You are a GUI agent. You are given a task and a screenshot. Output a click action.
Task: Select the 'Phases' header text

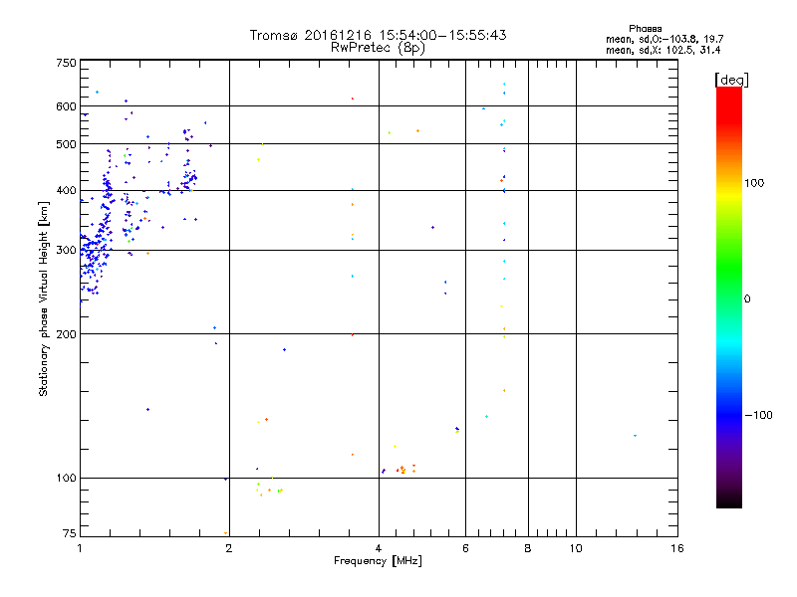[x=645, y=29]
